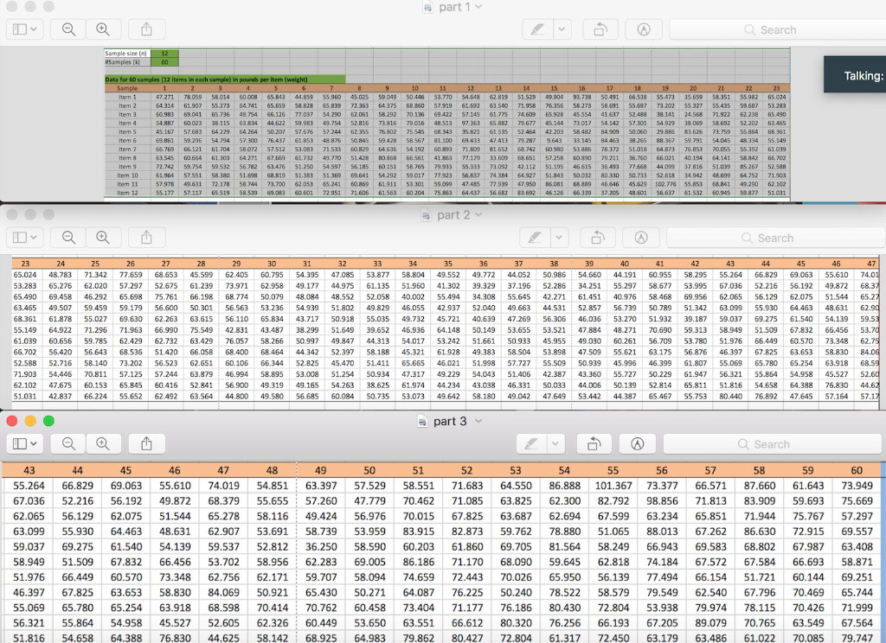Open the Share menu in part 1
Screen dimensions: 886x643
coord(145,29)
